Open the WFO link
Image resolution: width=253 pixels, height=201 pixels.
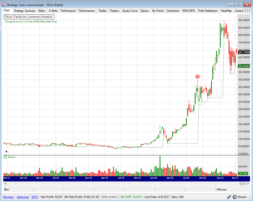35,197
